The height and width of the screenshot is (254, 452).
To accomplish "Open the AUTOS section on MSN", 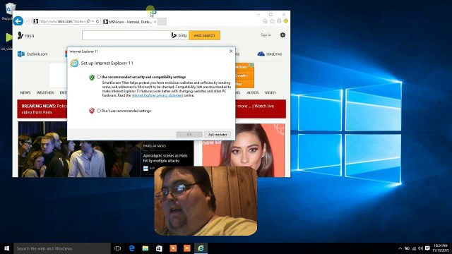I will point(253,92).
